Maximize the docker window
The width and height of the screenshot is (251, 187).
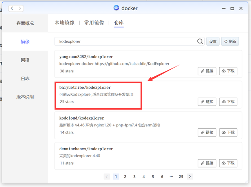coord(232,9)
